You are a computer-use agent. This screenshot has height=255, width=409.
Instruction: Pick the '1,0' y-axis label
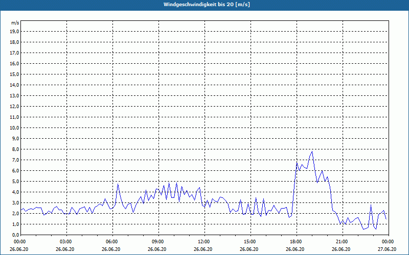15,224
